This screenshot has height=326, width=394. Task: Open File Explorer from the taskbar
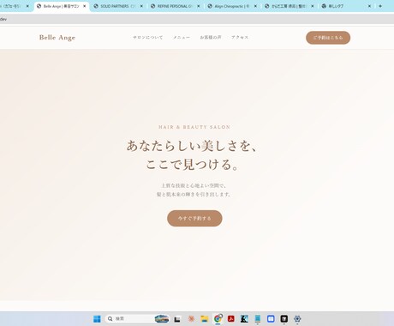(205, 318)
